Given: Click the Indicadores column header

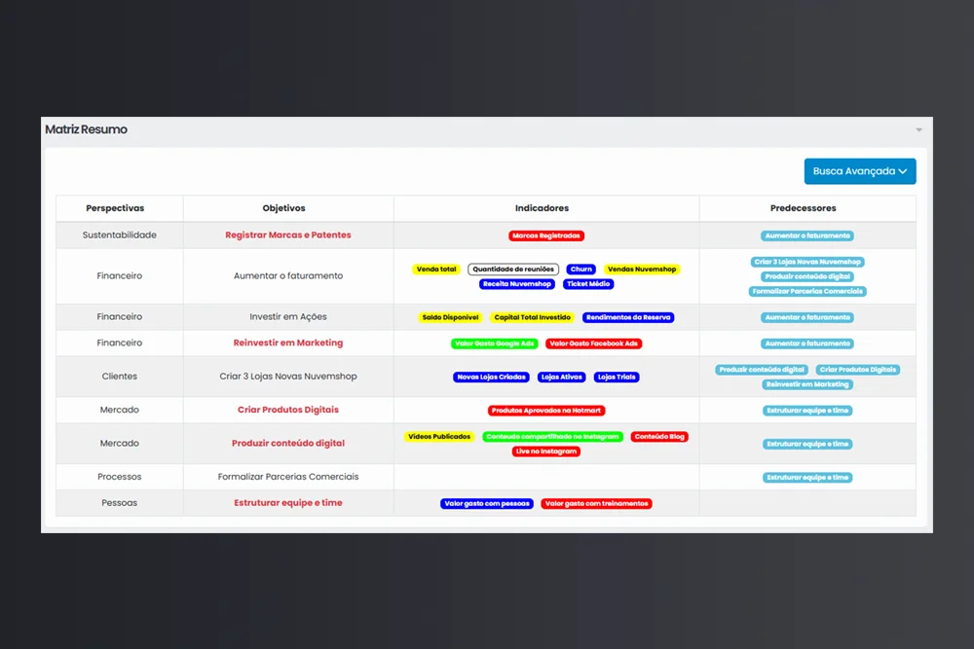Looking at the screenshot, I should [x=542, y=208].
